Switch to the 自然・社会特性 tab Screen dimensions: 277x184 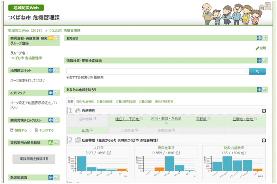[85, 102]
